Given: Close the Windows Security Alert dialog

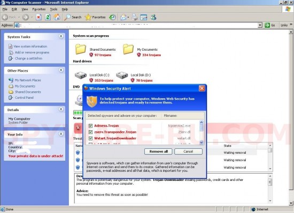Looking at the screenshot, I should [x=202, y=88].
